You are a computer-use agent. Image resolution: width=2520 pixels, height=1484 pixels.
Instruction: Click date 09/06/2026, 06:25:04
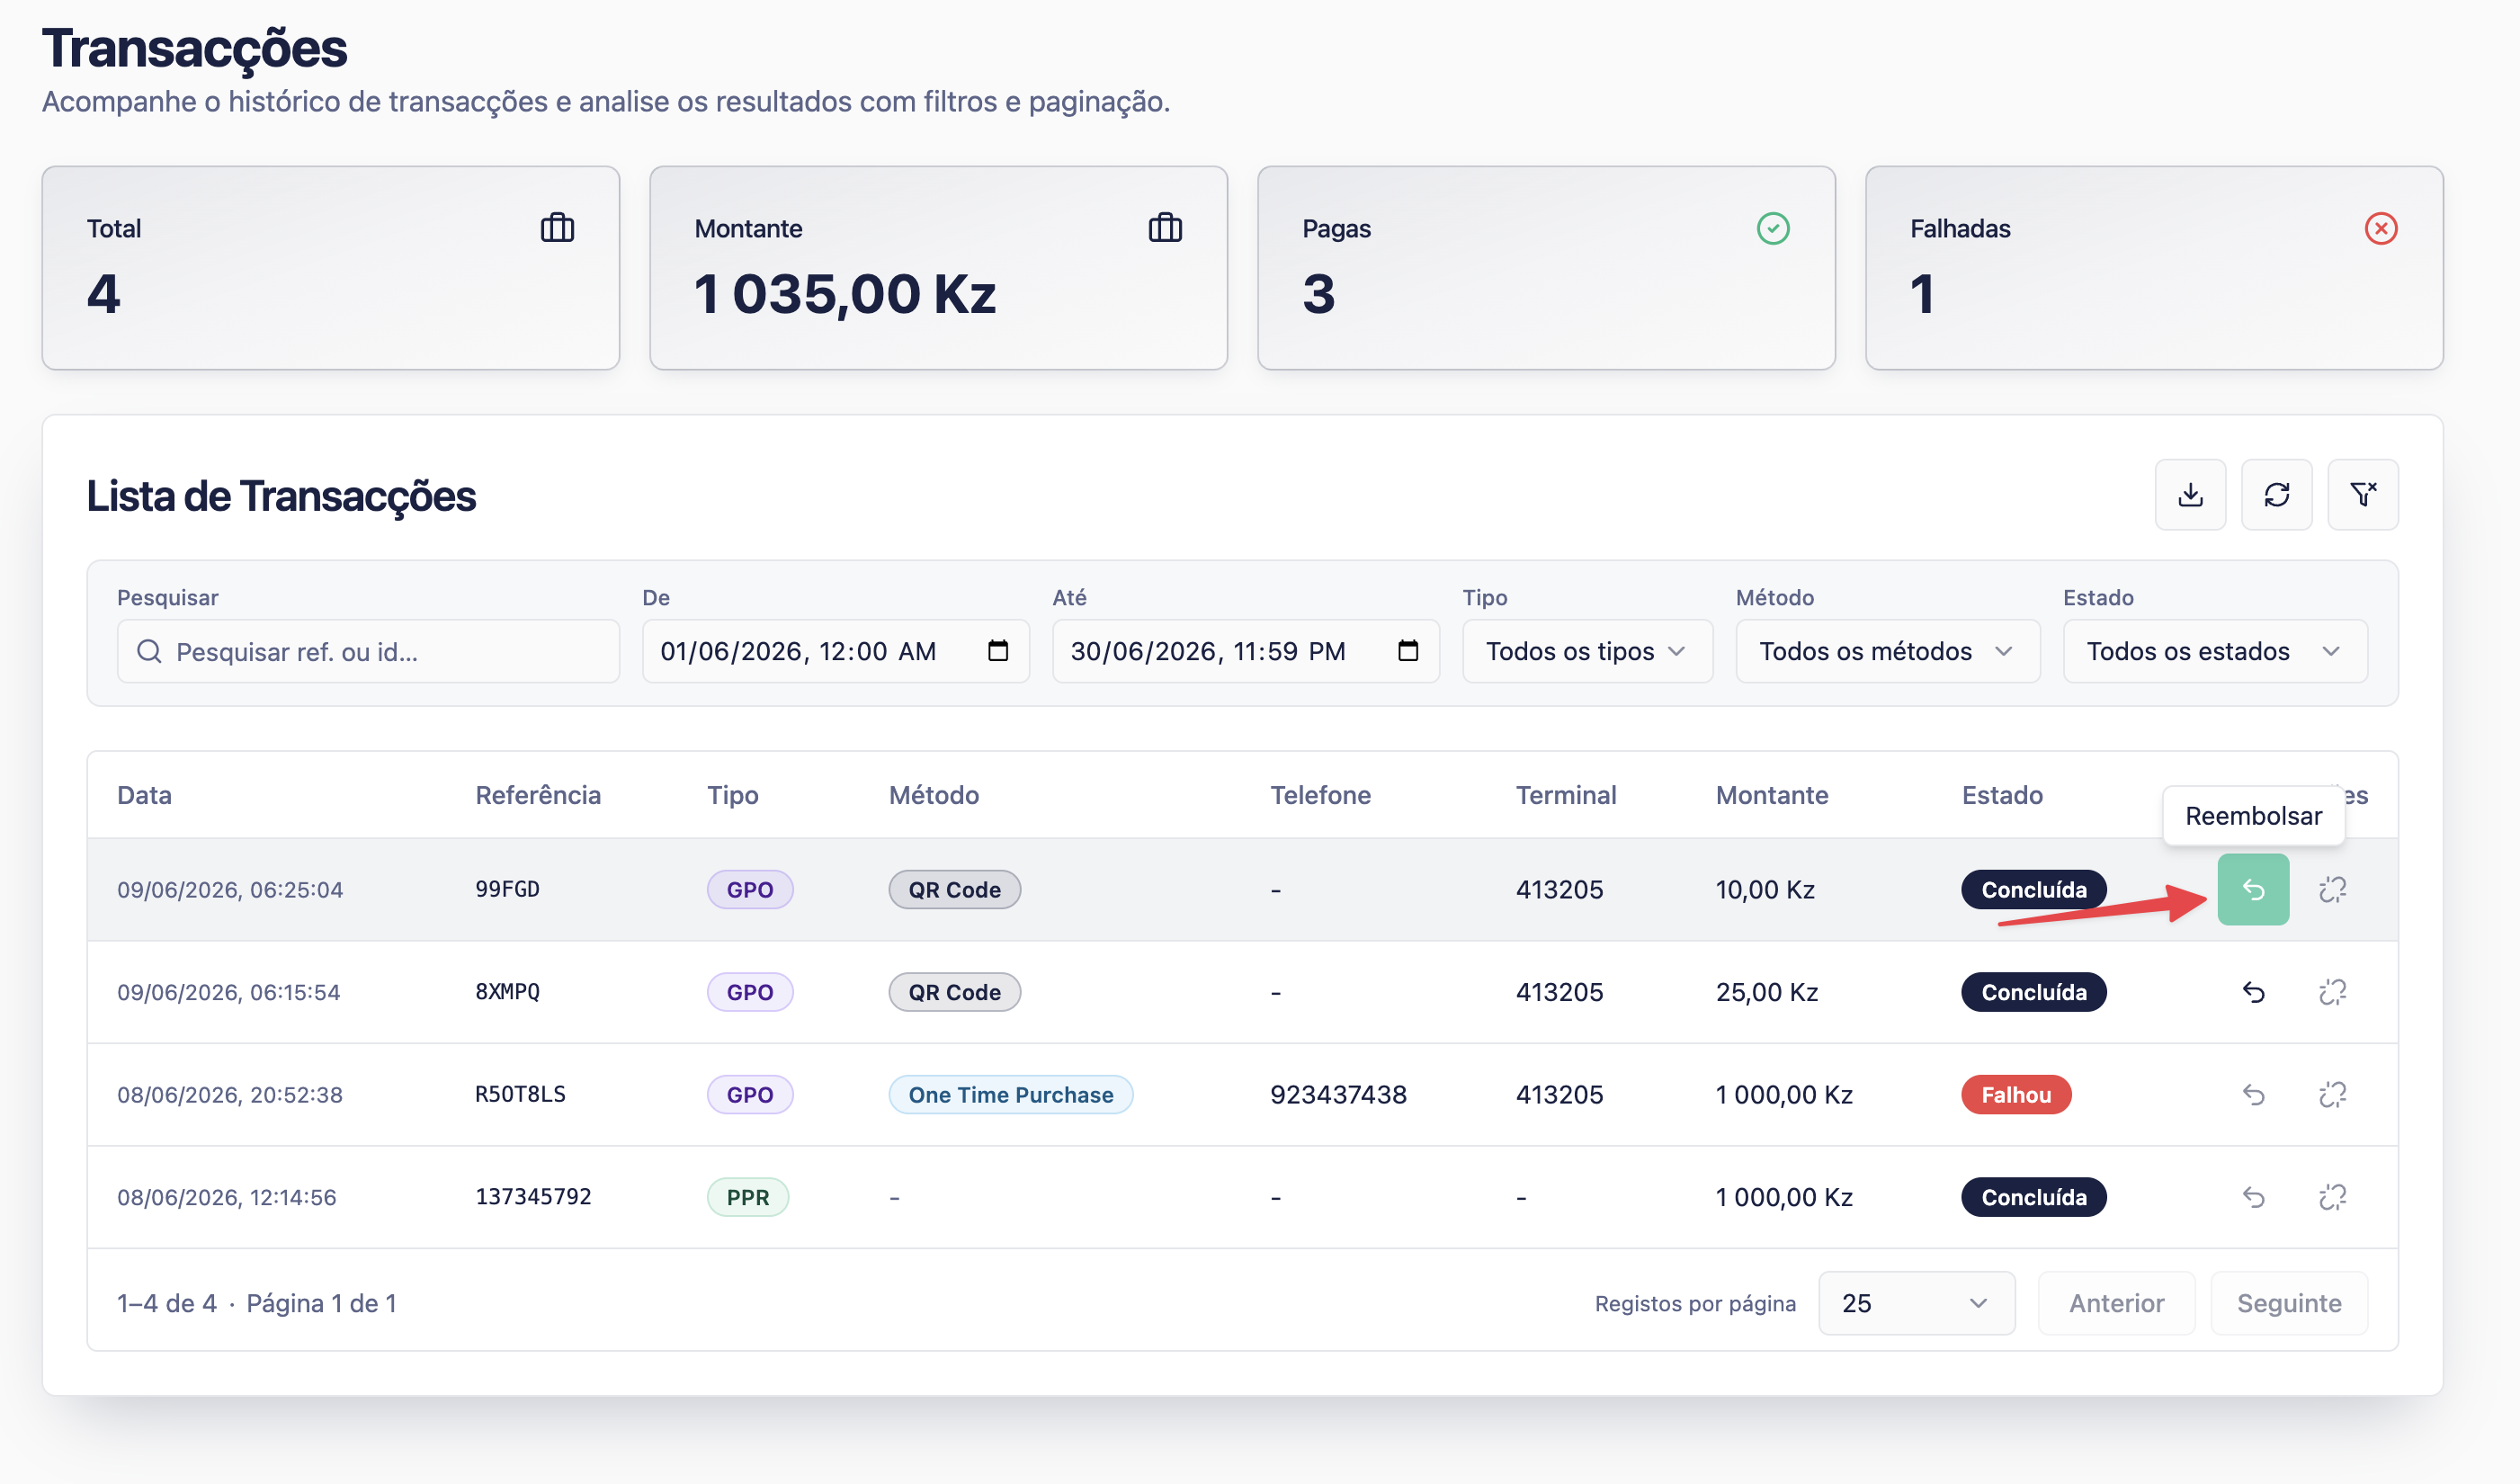point(229,889)
